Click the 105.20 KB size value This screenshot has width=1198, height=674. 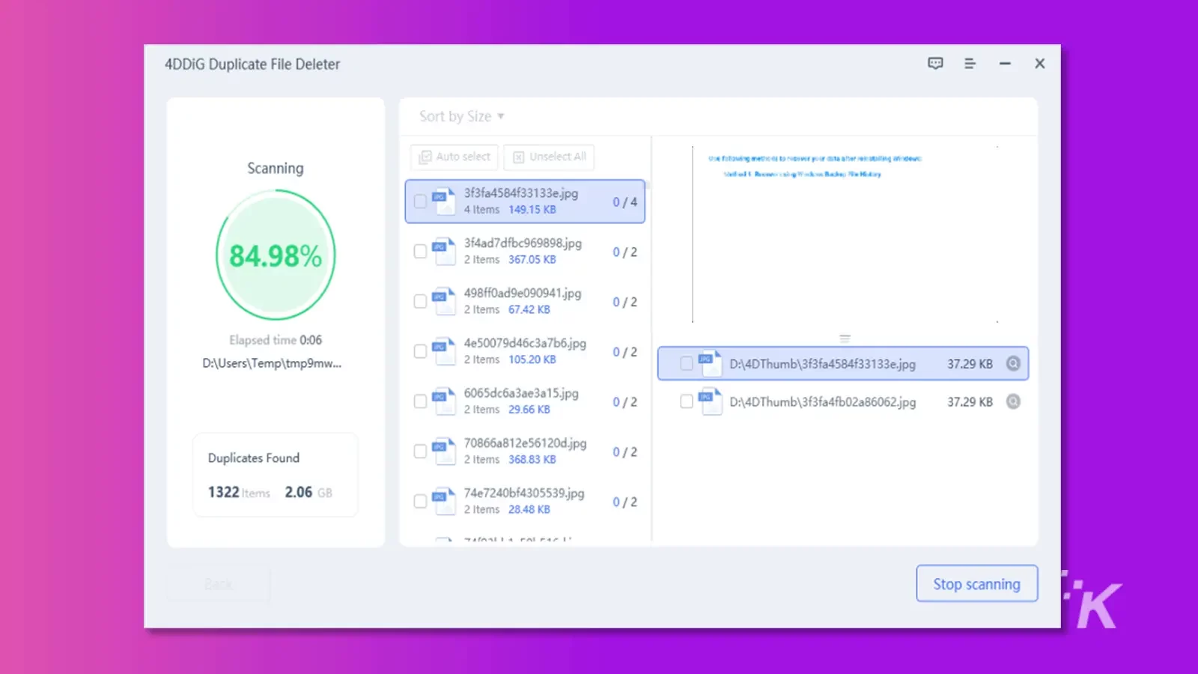(532, 359)
